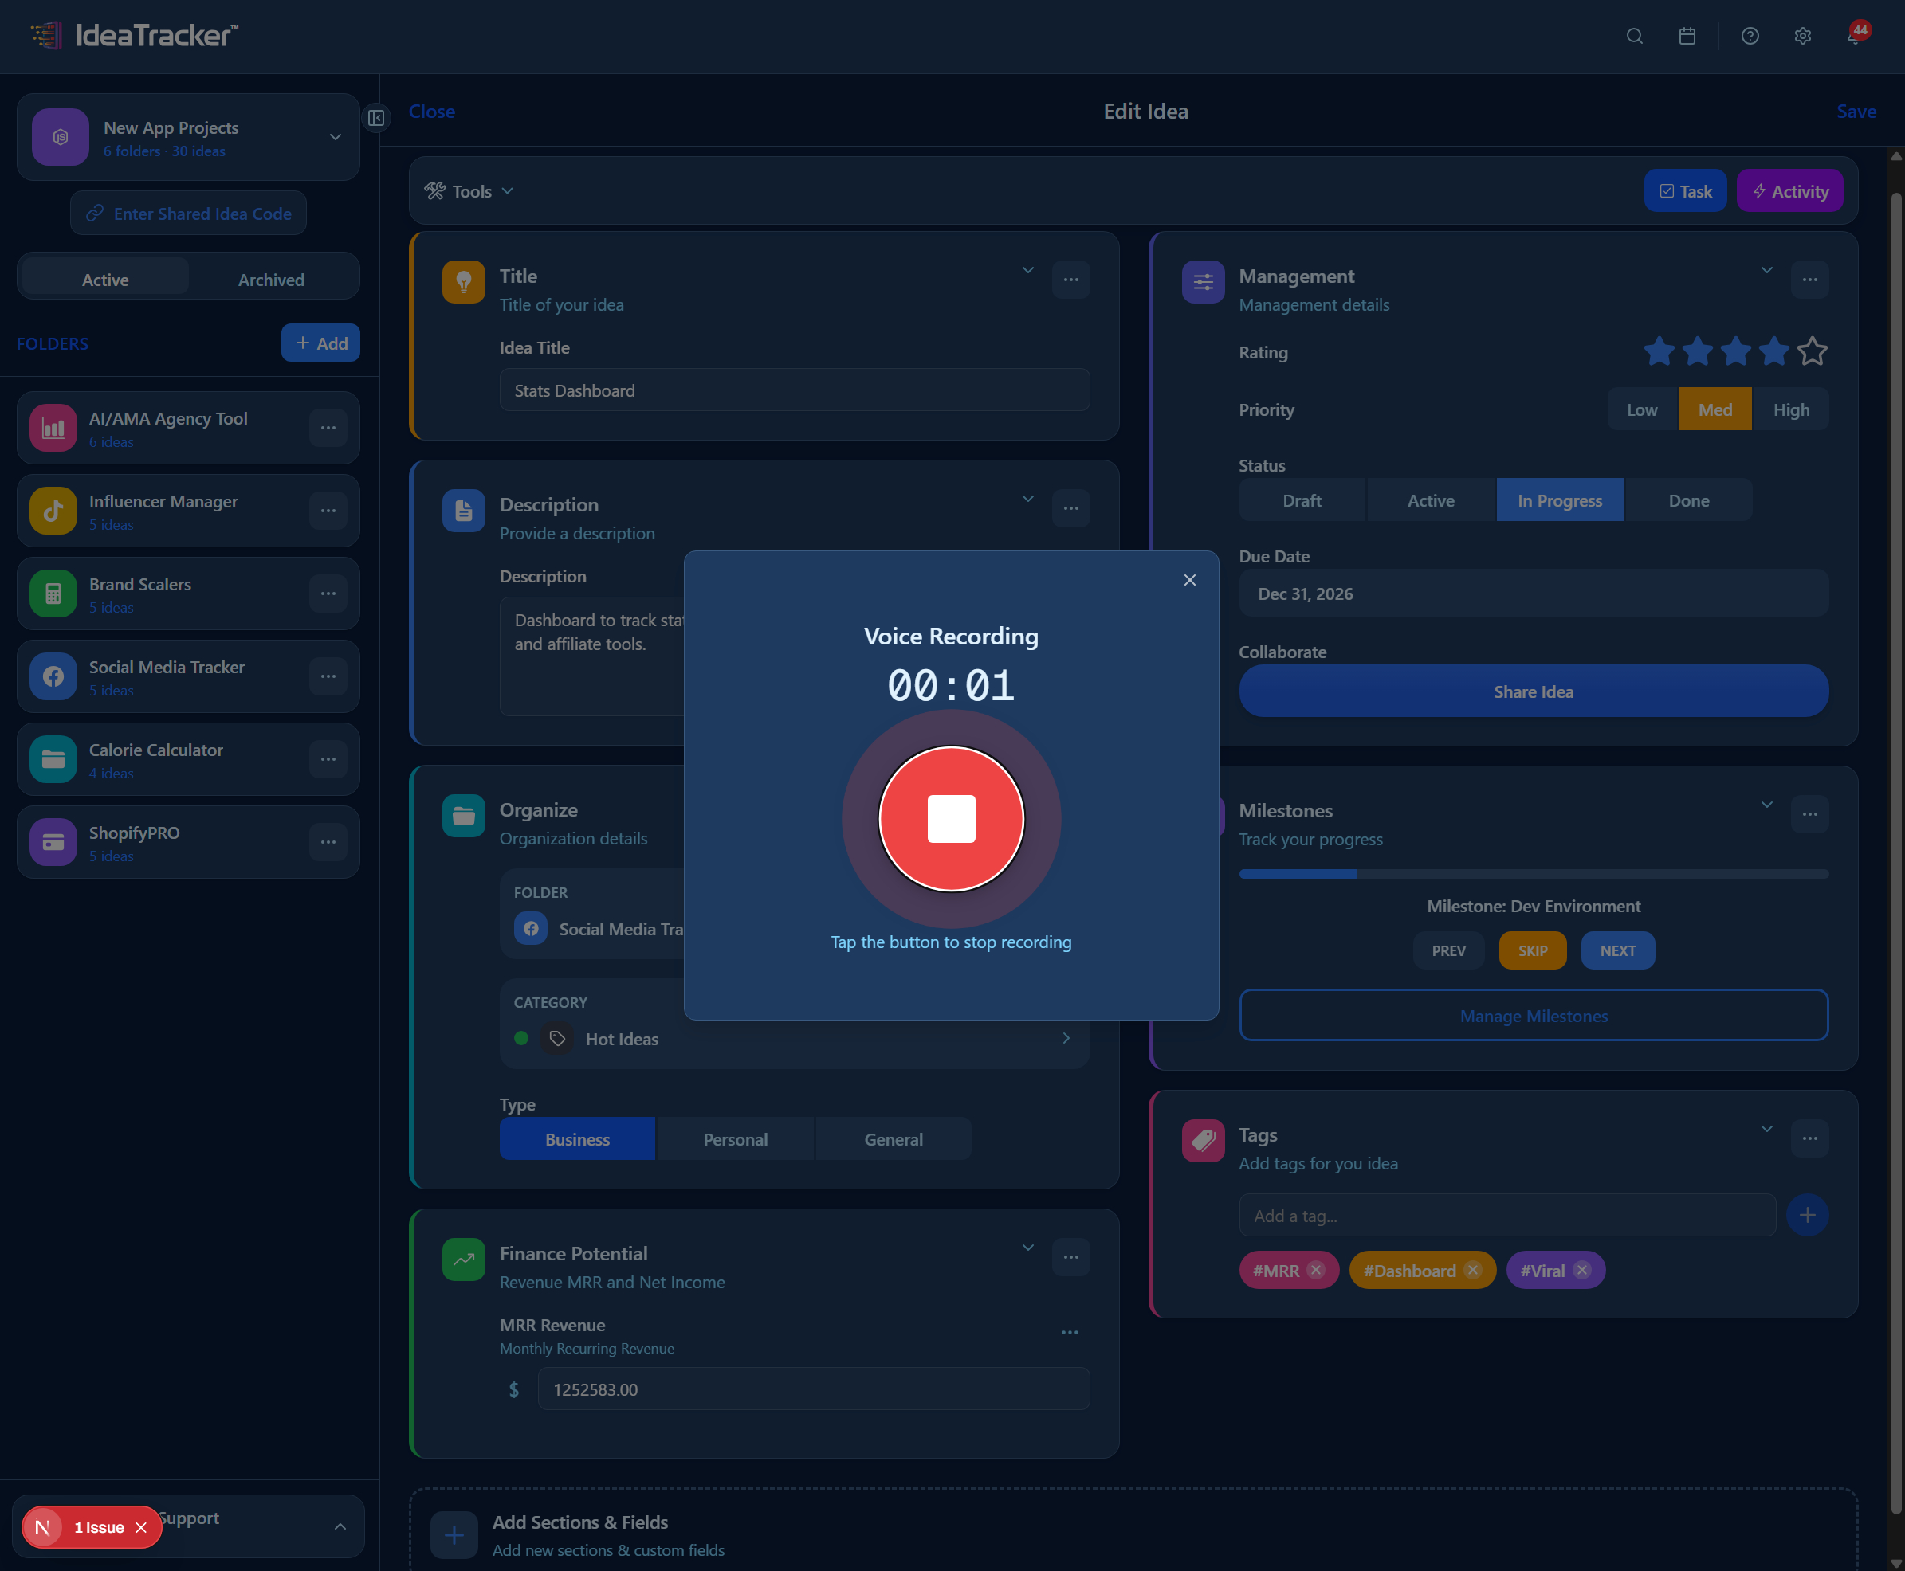Open search from the top bar
The height and width of the screenshot is (1571, 1905).
pyautogui.click(x=1634, y=36)
